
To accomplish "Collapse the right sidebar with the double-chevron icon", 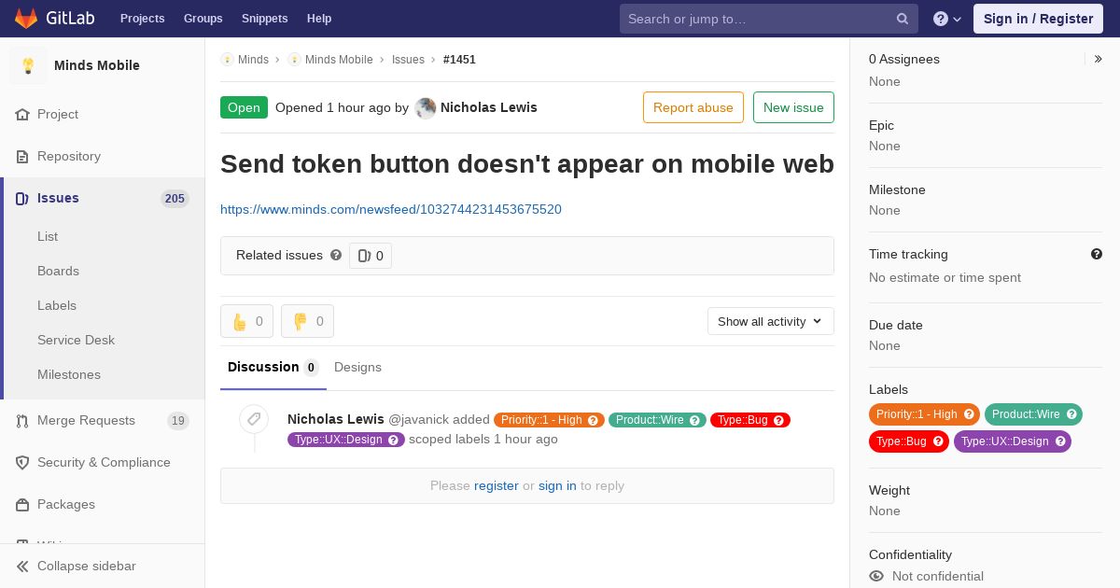I will (x=1099, y=59).
